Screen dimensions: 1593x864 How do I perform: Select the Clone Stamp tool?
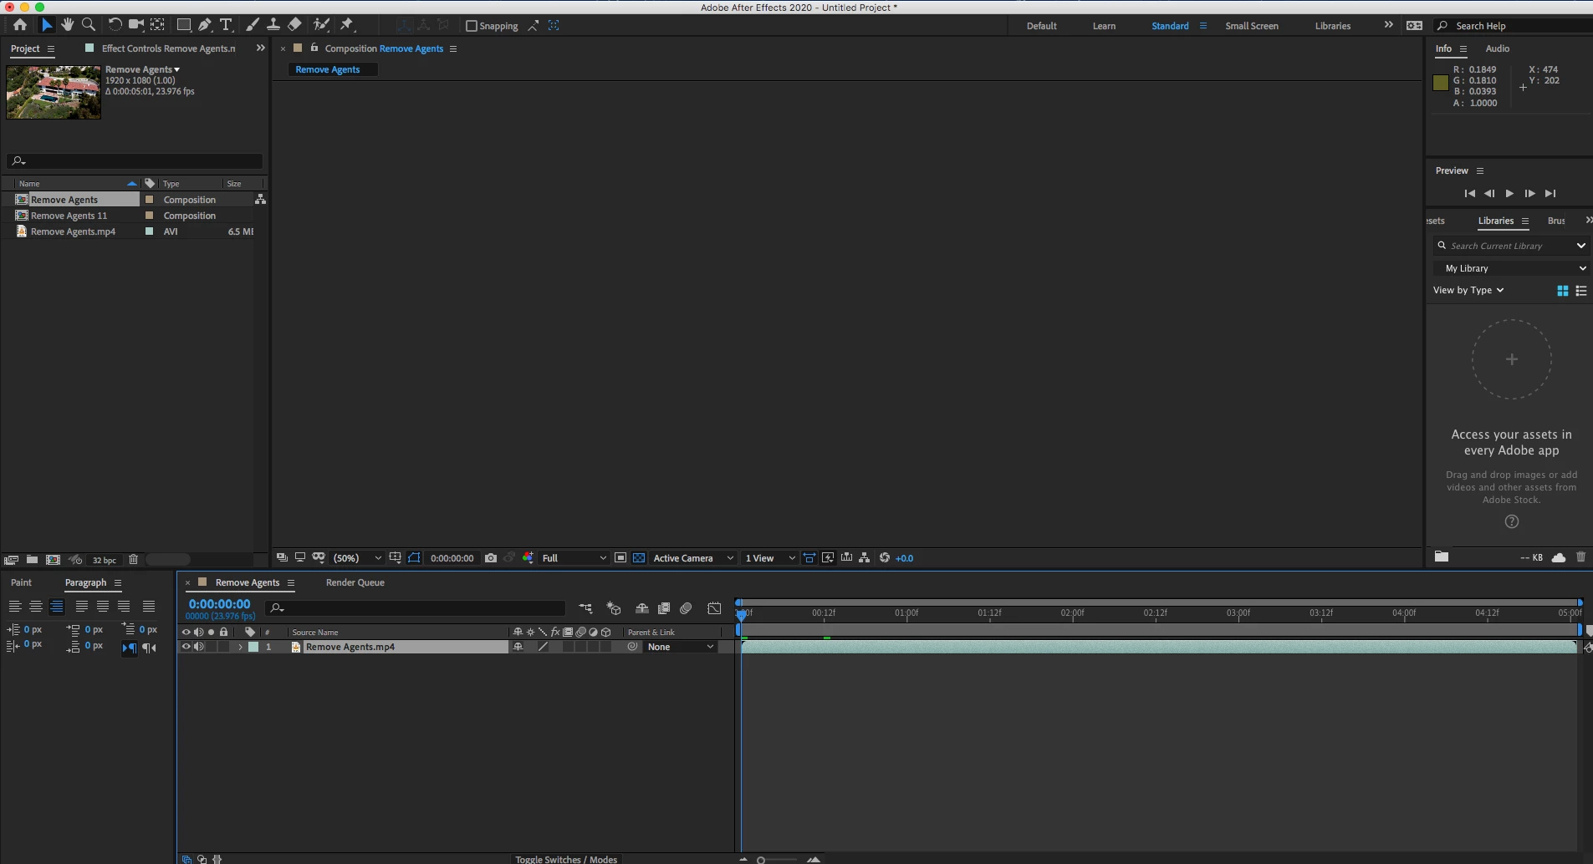tap(273, 25)
